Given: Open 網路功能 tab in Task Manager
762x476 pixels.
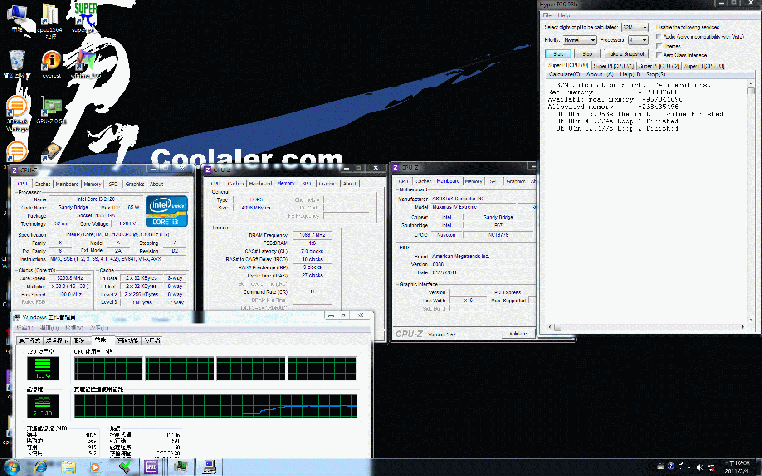Looking at the screenshot, I should (x=127, y=341).
